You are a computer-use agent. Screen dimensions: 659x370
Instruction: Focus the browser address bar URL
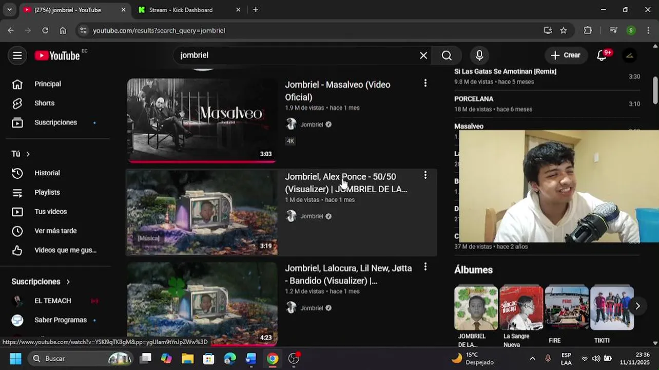(159, 30)
